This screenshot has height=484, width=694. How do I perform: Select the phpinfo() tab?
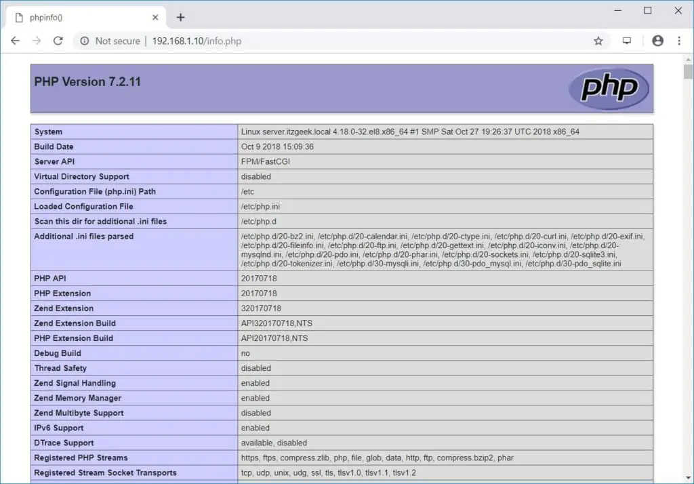(86, 17)
